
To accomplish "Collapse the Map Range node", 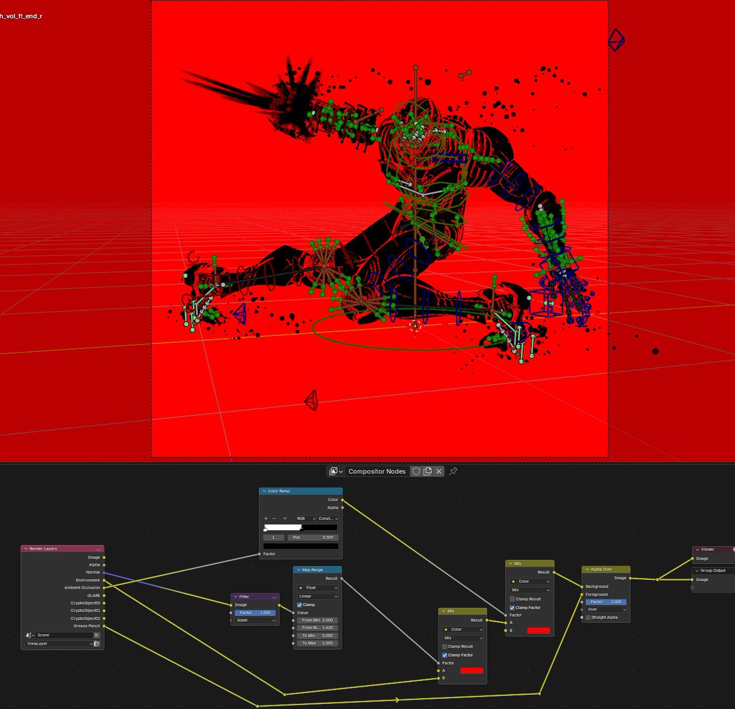I will click(298, 570).
